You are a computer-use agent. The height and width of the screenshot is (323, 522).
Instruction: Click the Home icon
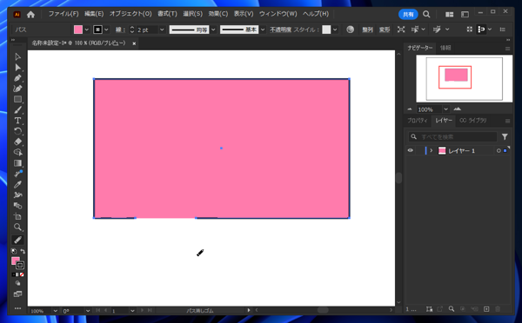30,14
